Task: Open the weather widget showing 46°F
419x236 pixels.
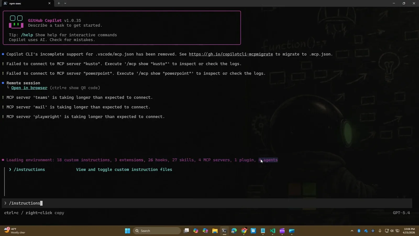Action: (15, 231)
